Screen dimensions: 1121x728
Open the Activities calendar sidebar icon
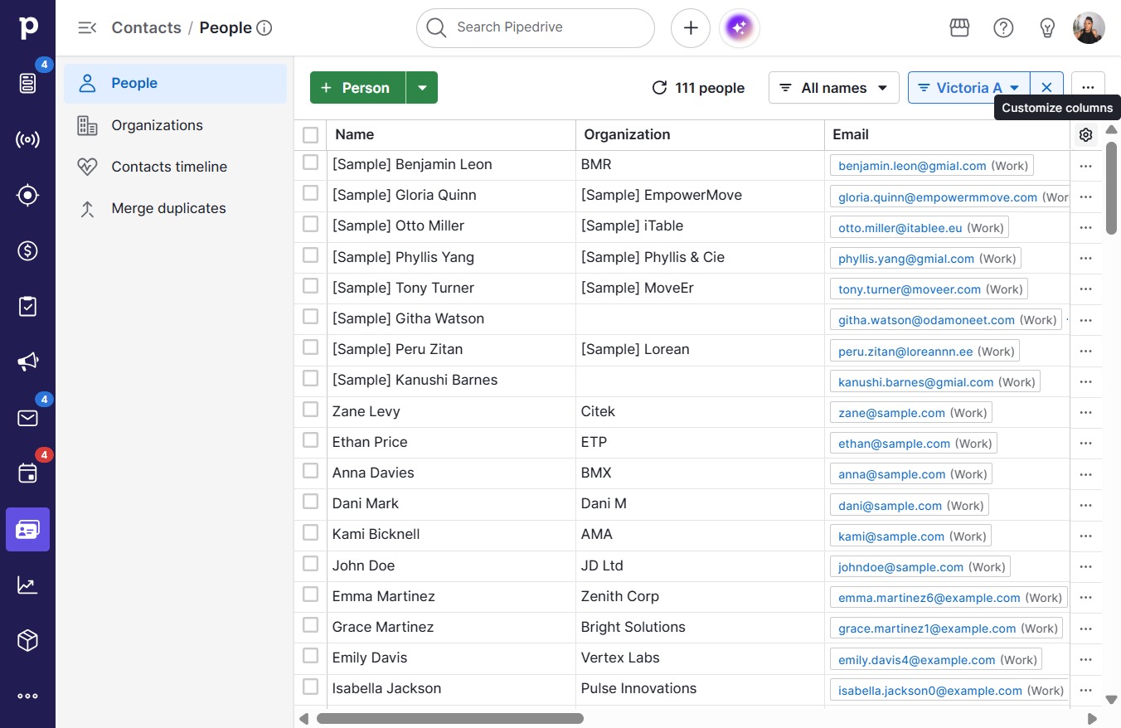[27, 473]
